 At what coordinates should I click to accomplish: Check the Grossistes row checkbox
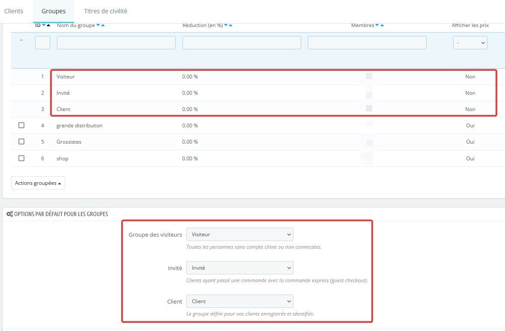(21, 141)
